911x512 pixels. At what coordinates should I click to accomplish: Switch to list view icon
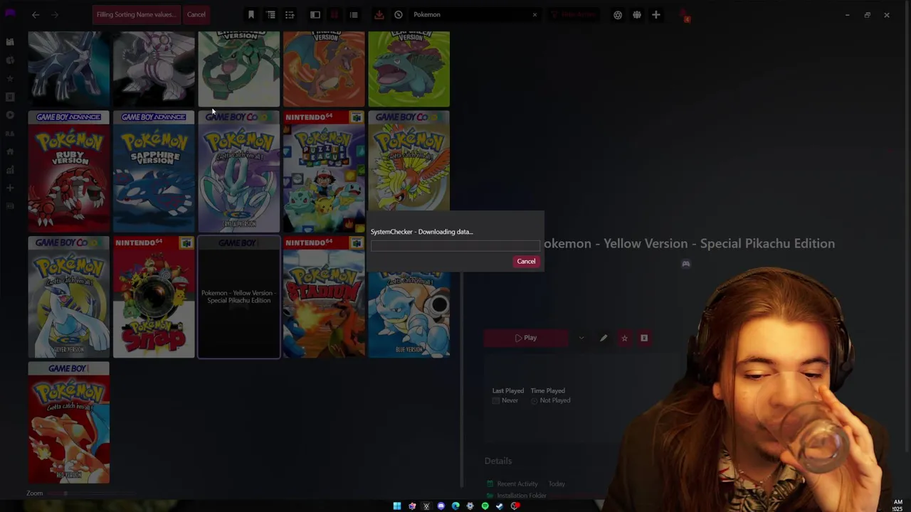(354, 14)
